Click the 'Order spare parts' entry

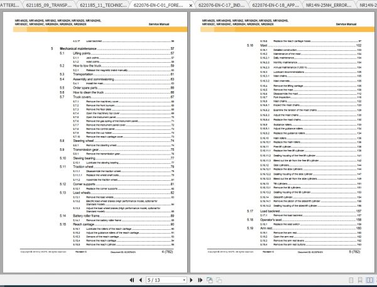coord(117,88)
